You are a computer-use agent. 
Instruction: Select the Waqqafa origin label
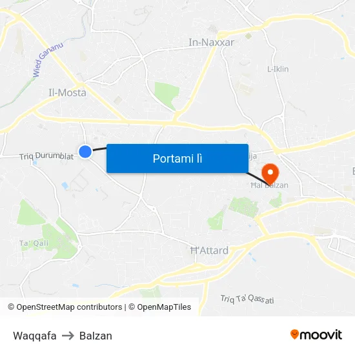tap(35, 336)
